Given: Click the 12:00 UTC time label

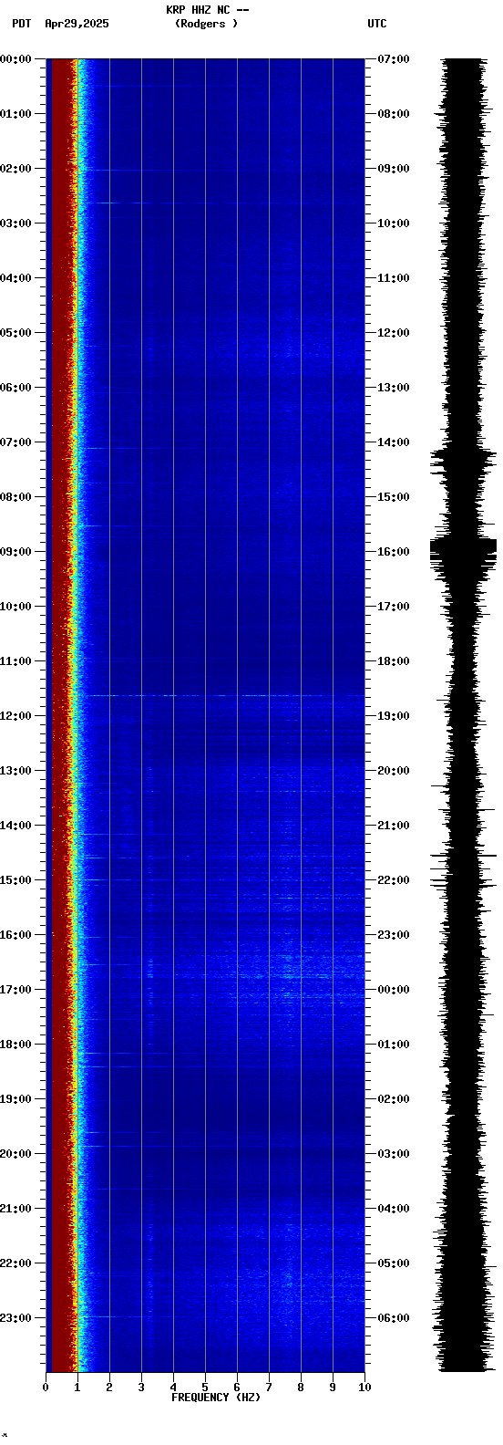Looking at the screenshot, I should (x=393, y=333).
